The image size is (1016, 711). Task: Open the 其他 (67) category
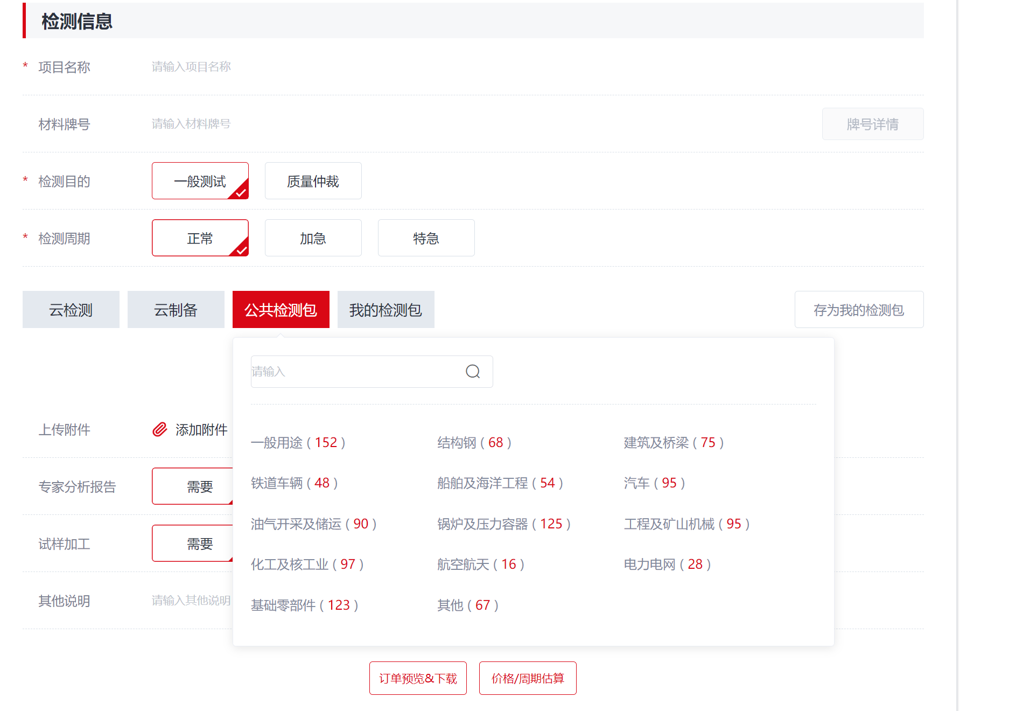point(468,605)
